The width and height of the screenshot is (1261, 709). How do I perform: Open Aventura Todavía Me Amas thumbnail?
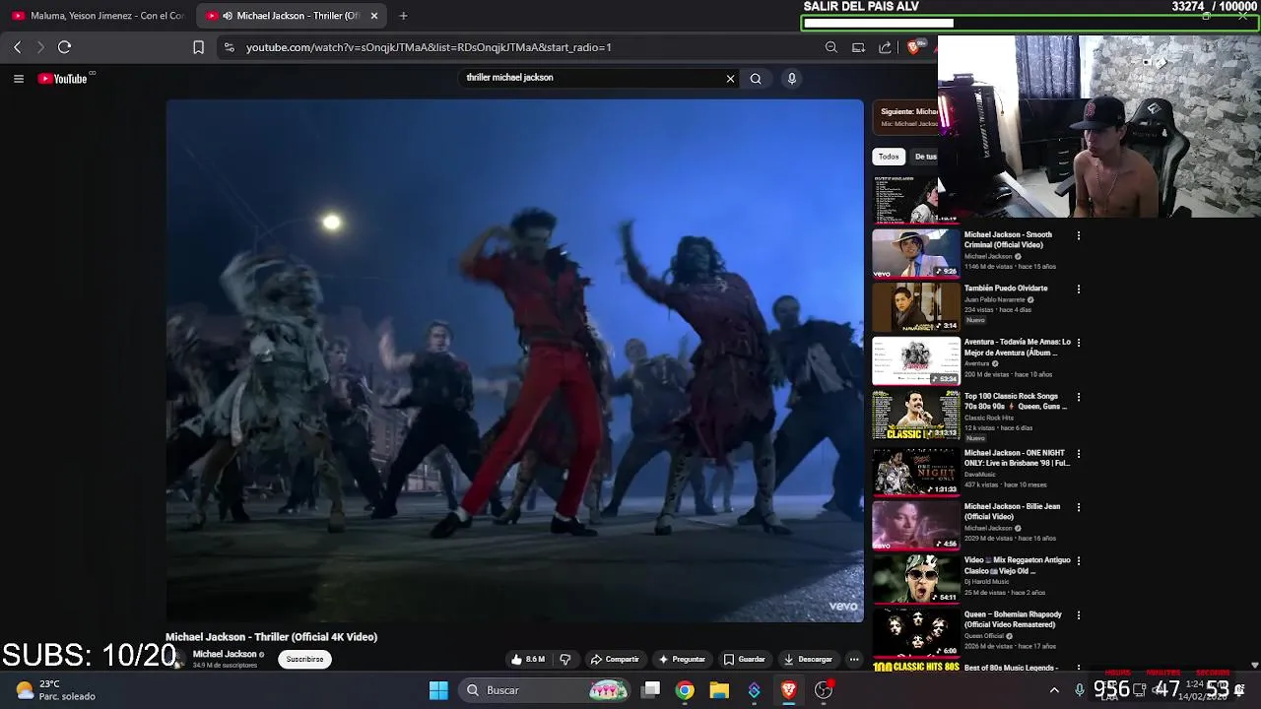click(916, 361)
